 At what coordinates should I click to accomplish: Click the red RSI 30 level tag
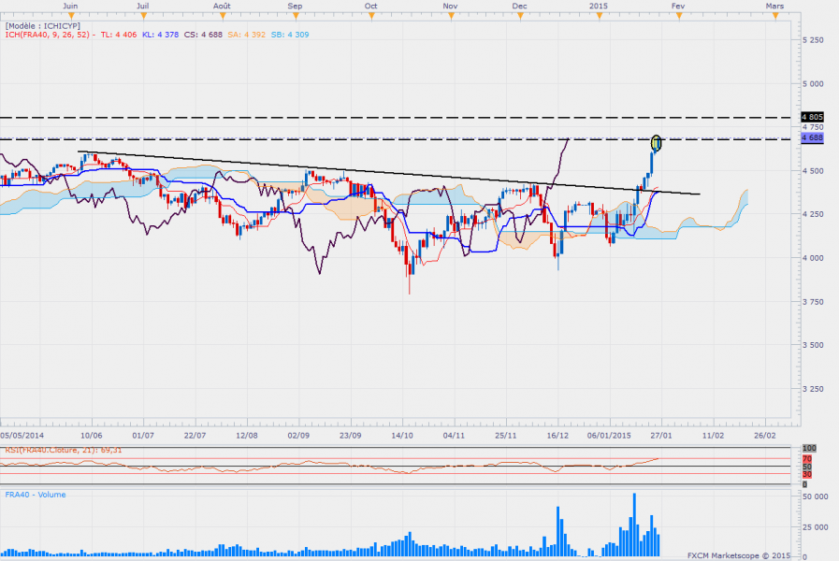coord(807,475)
